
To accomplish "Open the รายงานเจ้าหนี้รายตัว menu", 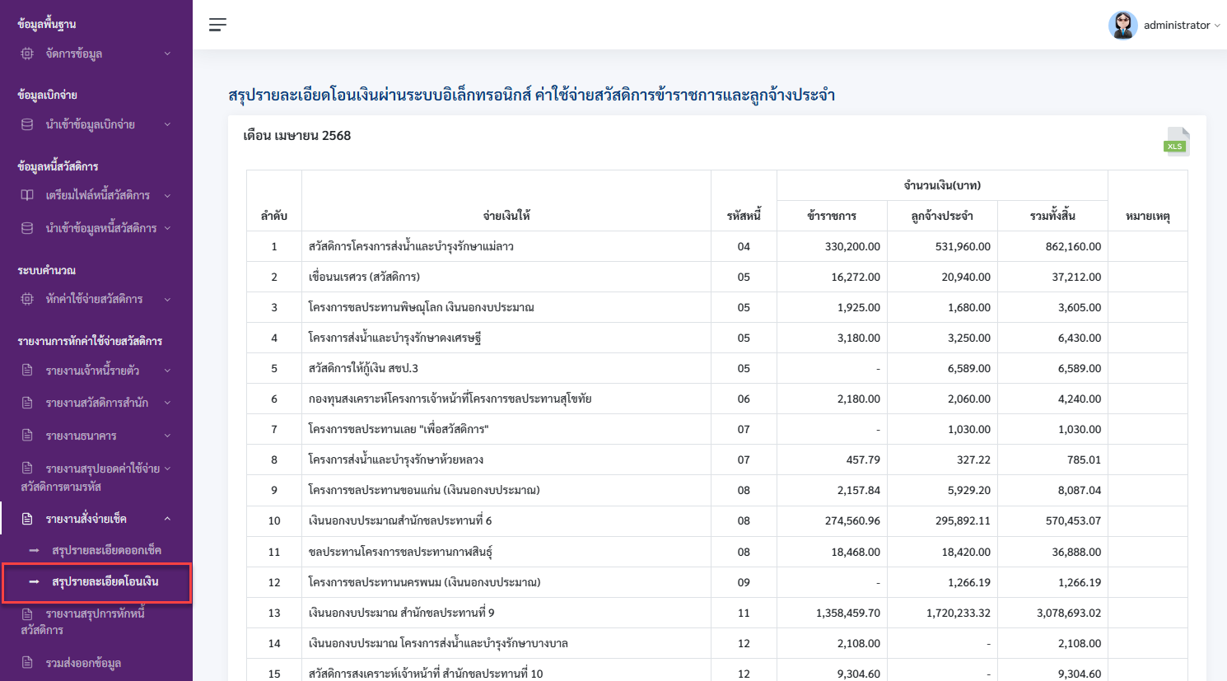I will (x=96, y=371).
